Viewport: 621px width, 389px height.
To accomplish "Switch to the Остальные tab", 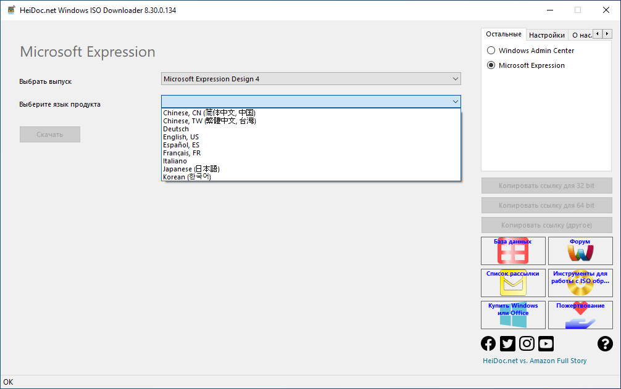I will [x=503, y=34].
